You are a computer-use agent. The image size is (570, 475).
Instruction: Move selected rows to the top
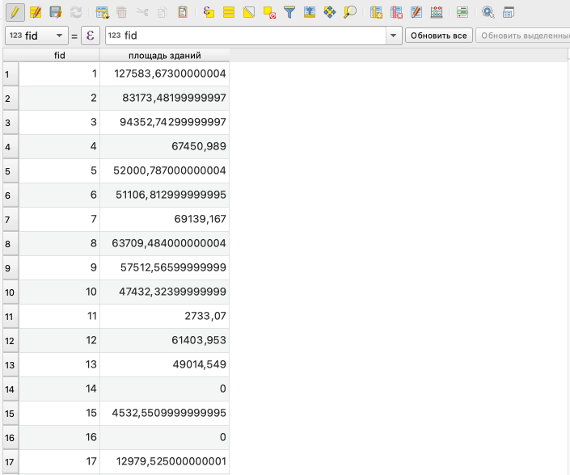click(310, 12)
